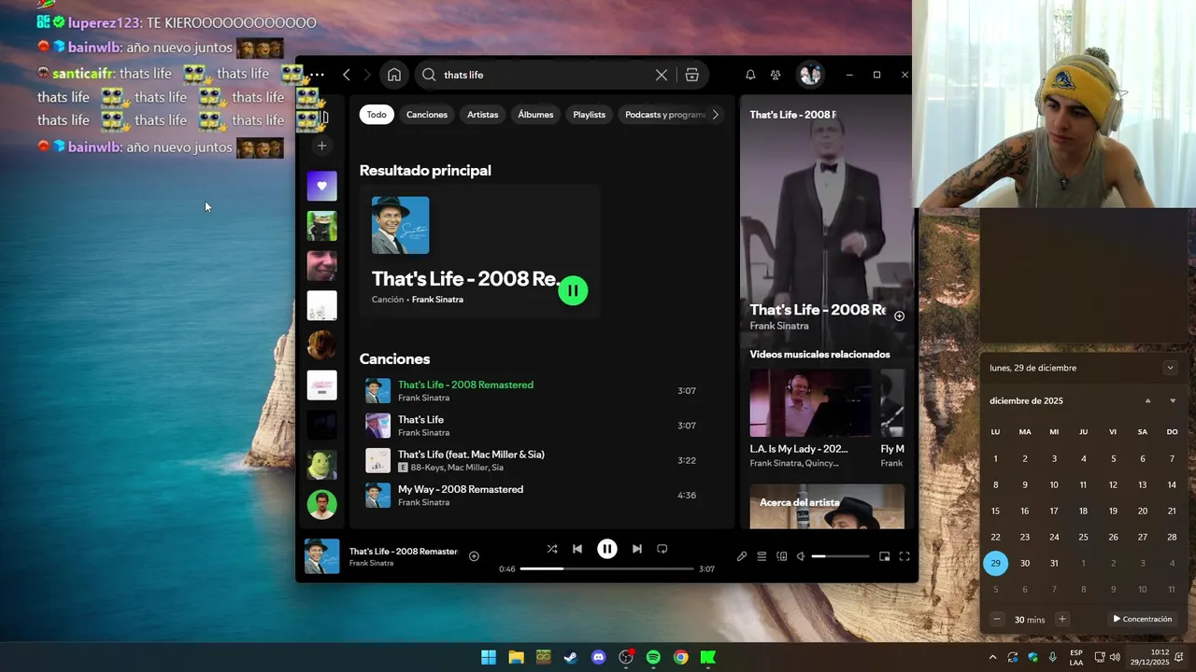Open ESP LAA keyboard language switcher
Screen dimensions: 1196x672
(x=1076, y=657)
